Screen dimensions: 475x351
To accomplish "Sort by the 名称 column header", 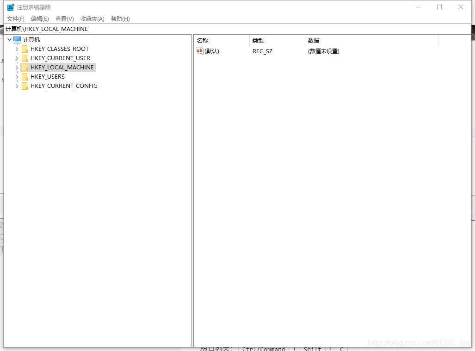I will (x=222, y=41).
